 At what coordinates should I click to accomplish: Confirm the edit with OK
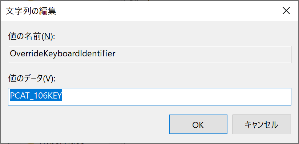(x=198, y=124)
